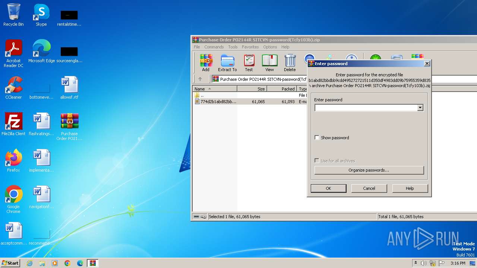Confirm password with the OK button

point(328,188)
